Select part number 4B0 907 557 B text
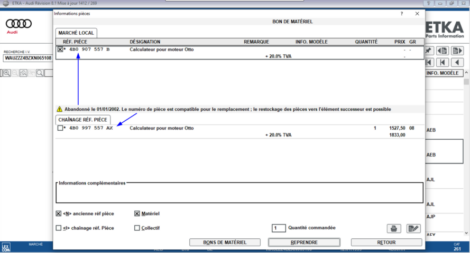This screenshot has height=253, width=470. [x=89, y=50]
